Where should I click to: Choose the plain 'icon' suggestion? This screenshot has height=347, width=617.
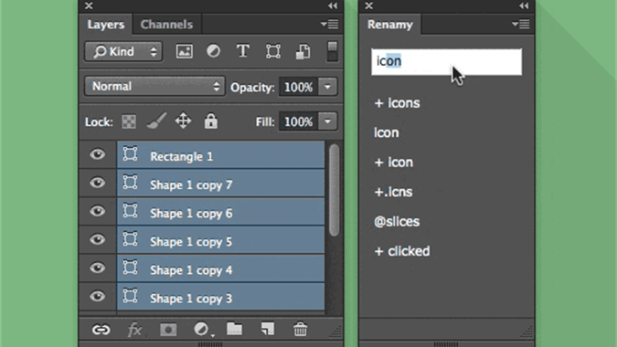point(386,132)
